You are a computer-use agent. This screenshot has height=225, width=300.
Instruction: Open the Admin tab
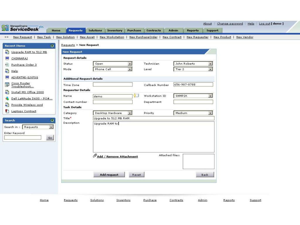[x=173, y=30]
